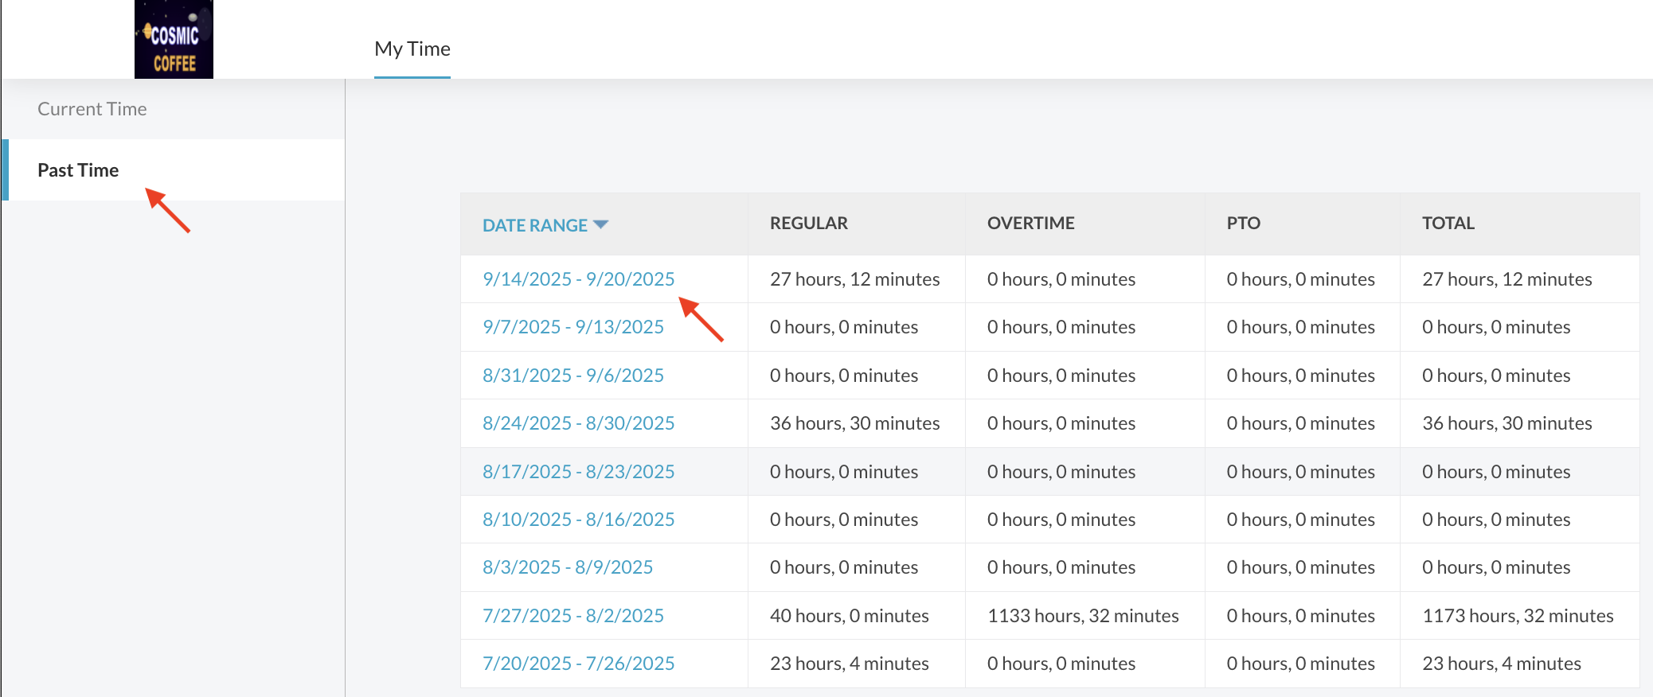Open the 8/24/2025 - 8/30/2025 timesheet

578,423
